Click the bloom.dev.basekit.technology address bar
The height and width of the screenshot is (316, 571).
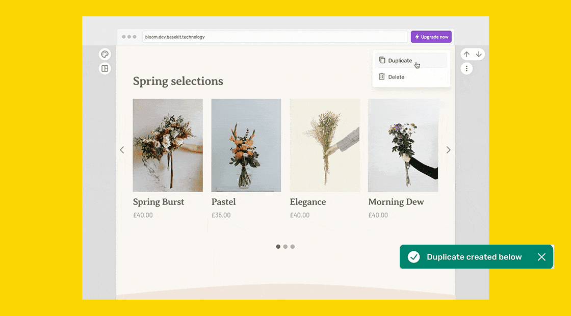[x=275, y=37]
